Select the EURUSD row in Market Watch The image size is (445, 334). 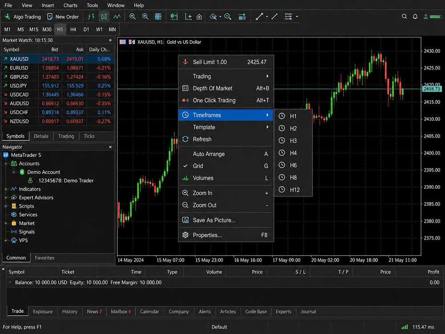pyautogui.click(x=57, y=68)
